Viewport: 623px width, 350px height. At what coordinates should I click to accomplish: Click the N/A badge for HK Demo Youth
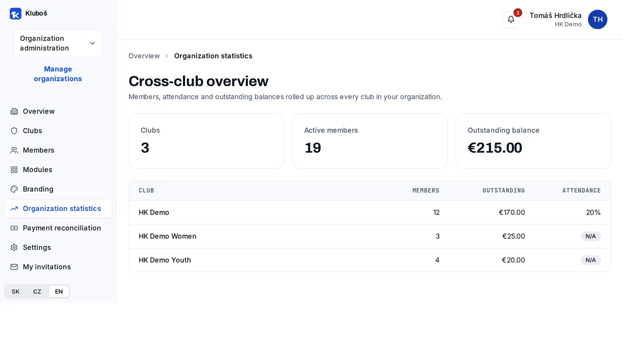(x=591, y=260)
